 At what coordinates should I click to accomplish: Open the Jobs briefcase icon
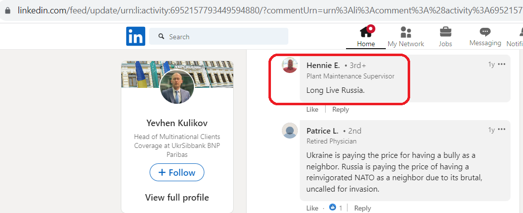coord(445,32)
